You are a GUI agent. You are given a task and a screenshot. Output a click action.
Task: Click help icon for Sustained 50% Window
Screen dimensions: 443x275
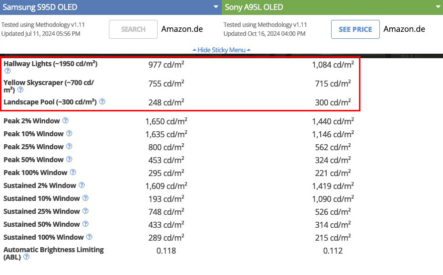coord(86,224)
